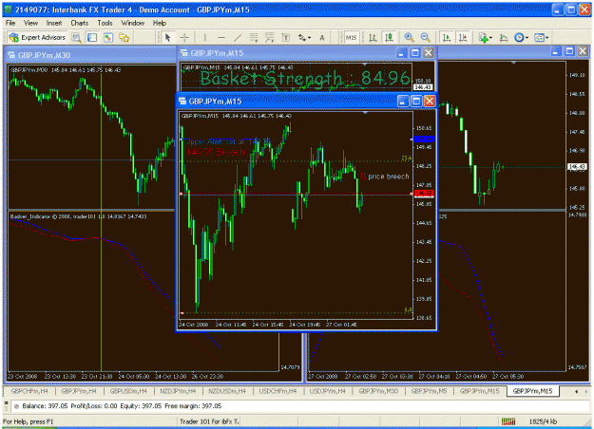Screen dimensions: 594x429
Task: Click the 'price breech' chart label
Action: click(x=389, y=177)
